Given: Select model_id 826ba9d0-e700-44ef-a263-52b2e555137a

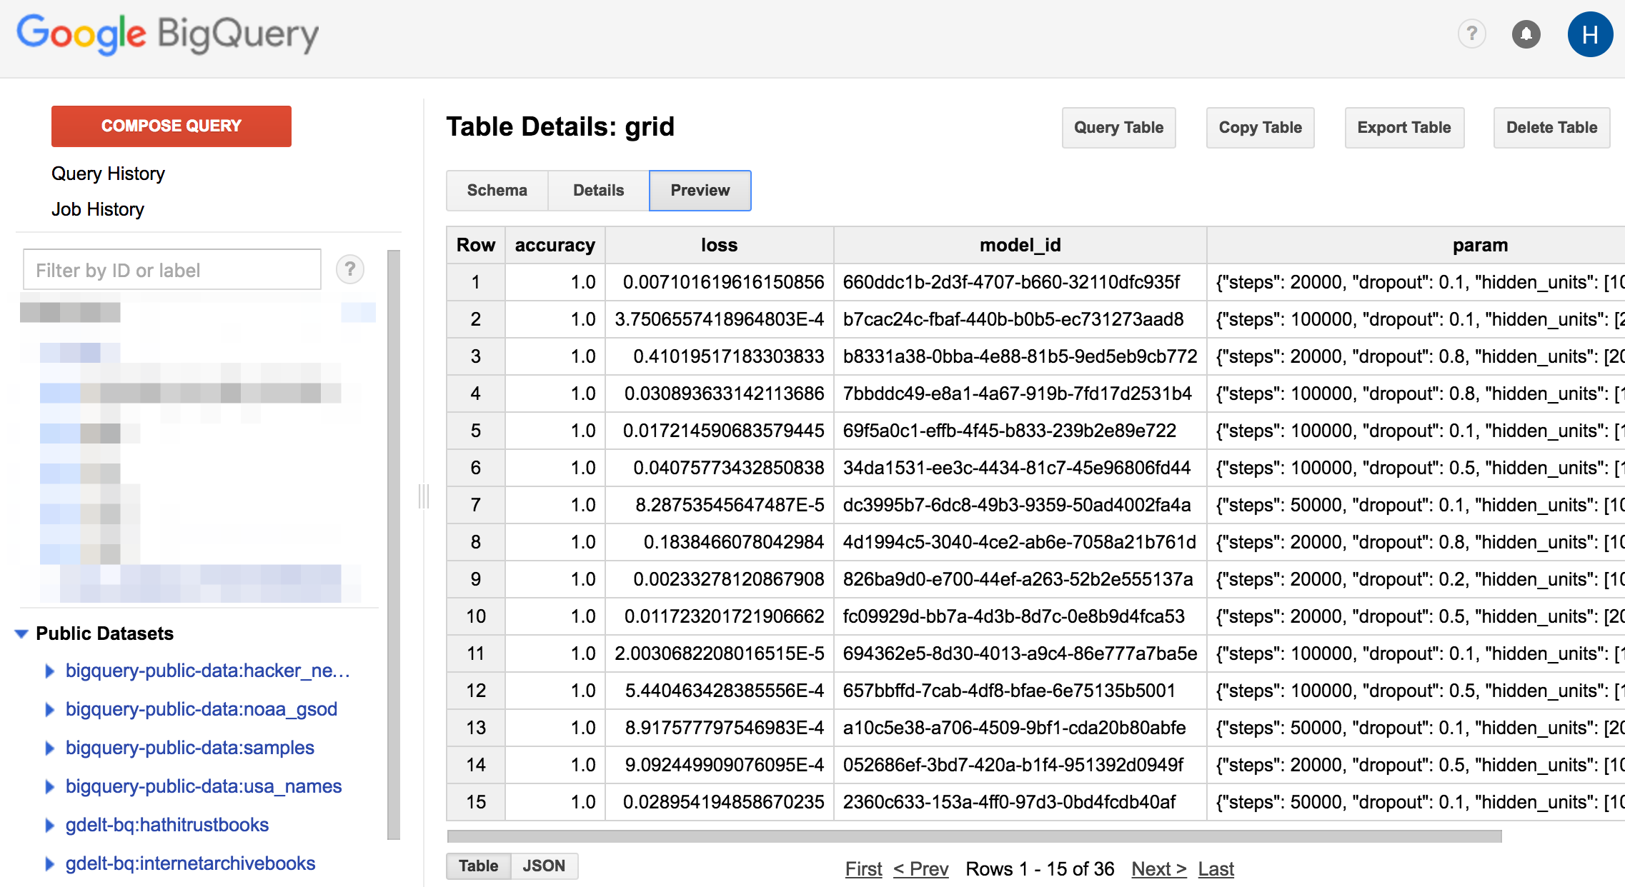Looking at the screenshot, I should pos(1020,579).
